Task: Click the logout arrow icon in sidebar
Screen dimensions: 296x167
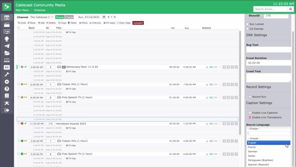Action: point(7,110)
